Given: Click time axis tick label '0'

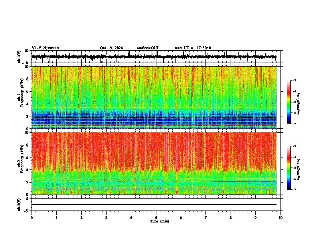Looking at the screenshot, I should coord(32,218).
